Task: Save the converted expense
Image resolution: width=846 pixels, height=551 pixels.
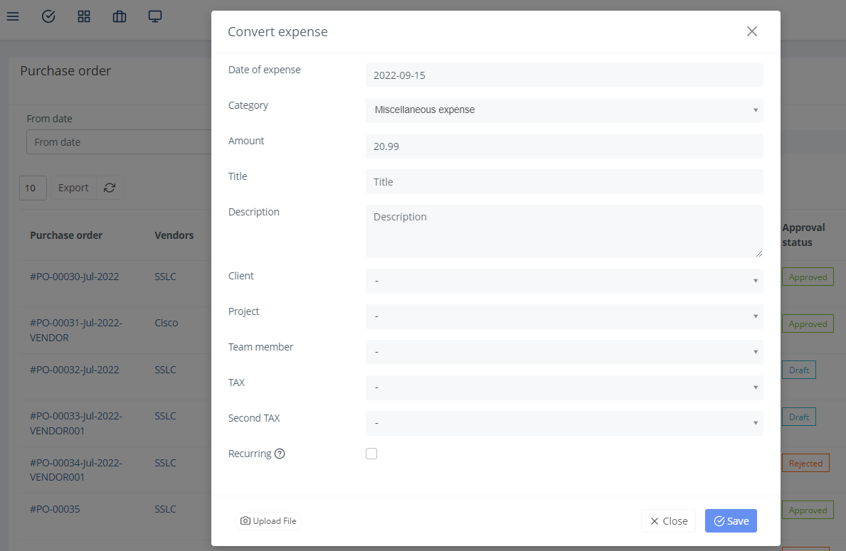Action: (x=731, y=520)
